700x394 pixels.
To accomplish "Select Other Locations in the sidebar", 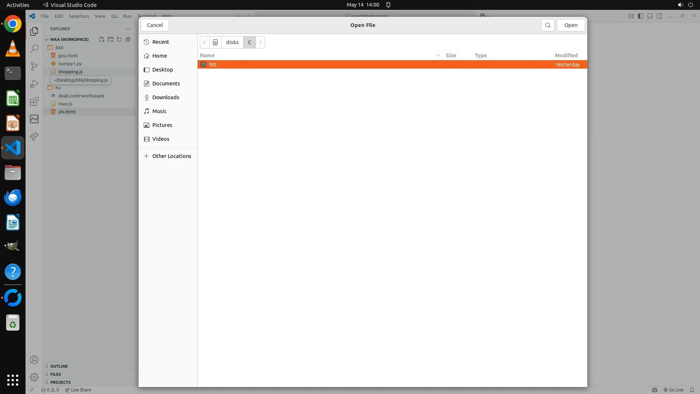I will [x=171, y=156].
